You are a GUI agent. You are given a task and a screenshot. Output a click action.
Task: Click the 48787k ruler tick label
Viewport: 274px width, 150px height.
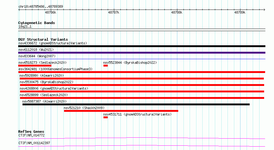click(x=114, y=12)
